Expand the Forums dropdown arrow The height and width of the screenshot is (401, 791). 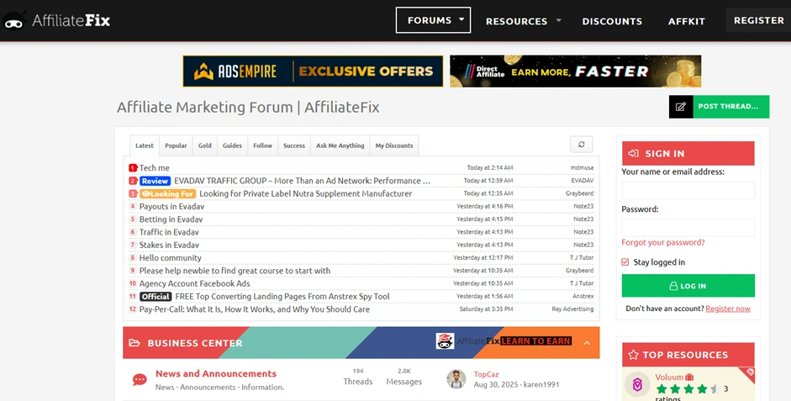point(461,19)
